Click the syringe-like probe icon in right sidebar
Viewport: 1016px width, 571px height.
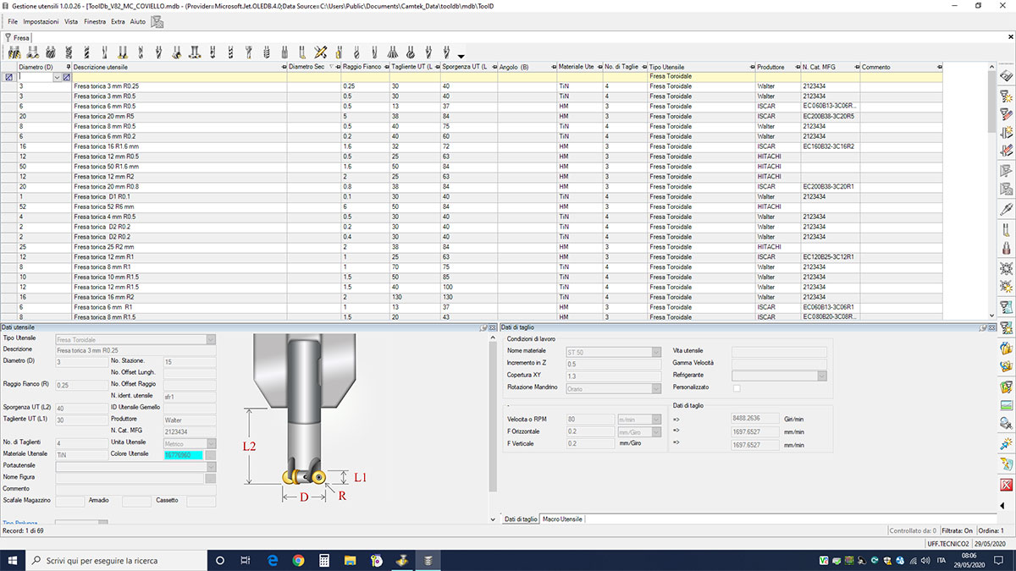tap(1006, 209)
